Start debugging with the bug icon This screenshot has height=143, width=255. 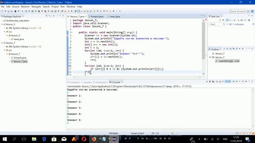(x=26, y=11)
